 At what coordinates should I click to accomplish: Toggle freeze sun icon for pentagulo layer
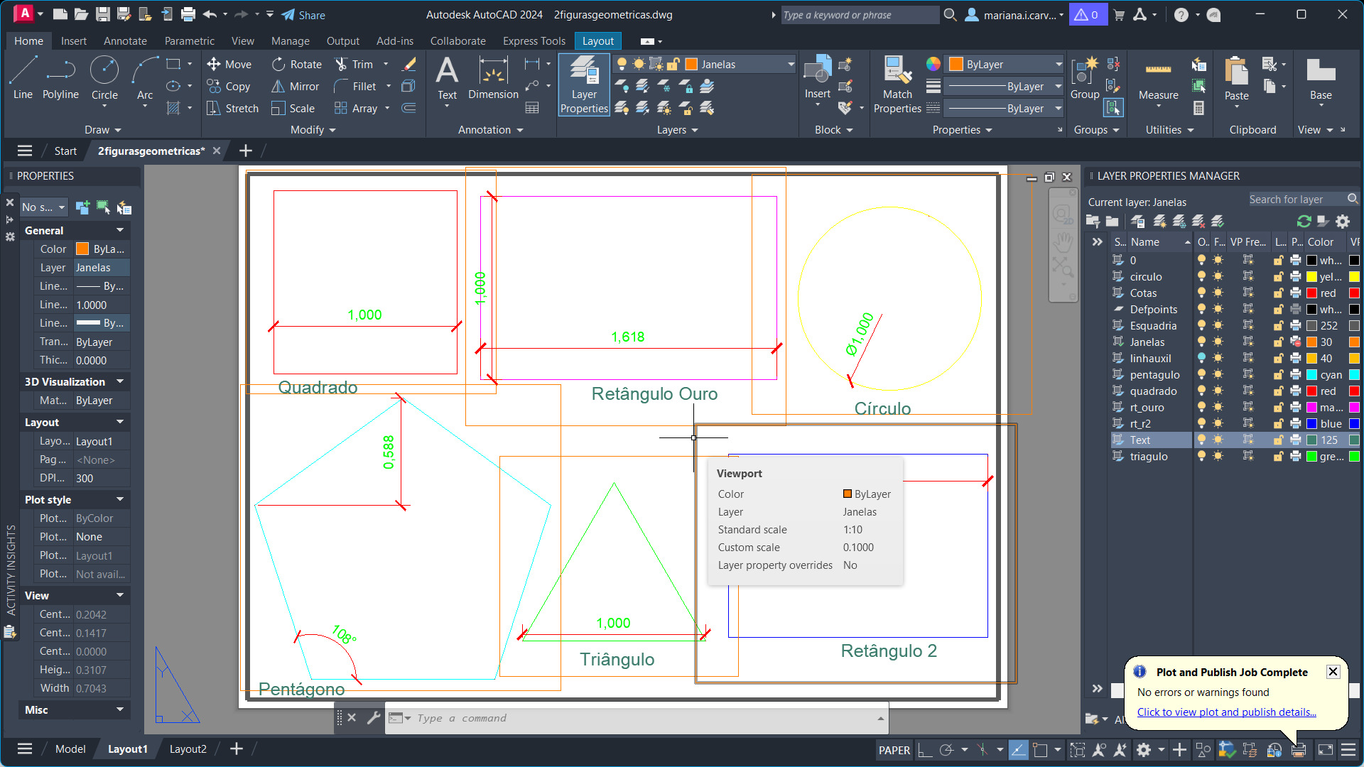[1218, 375]
